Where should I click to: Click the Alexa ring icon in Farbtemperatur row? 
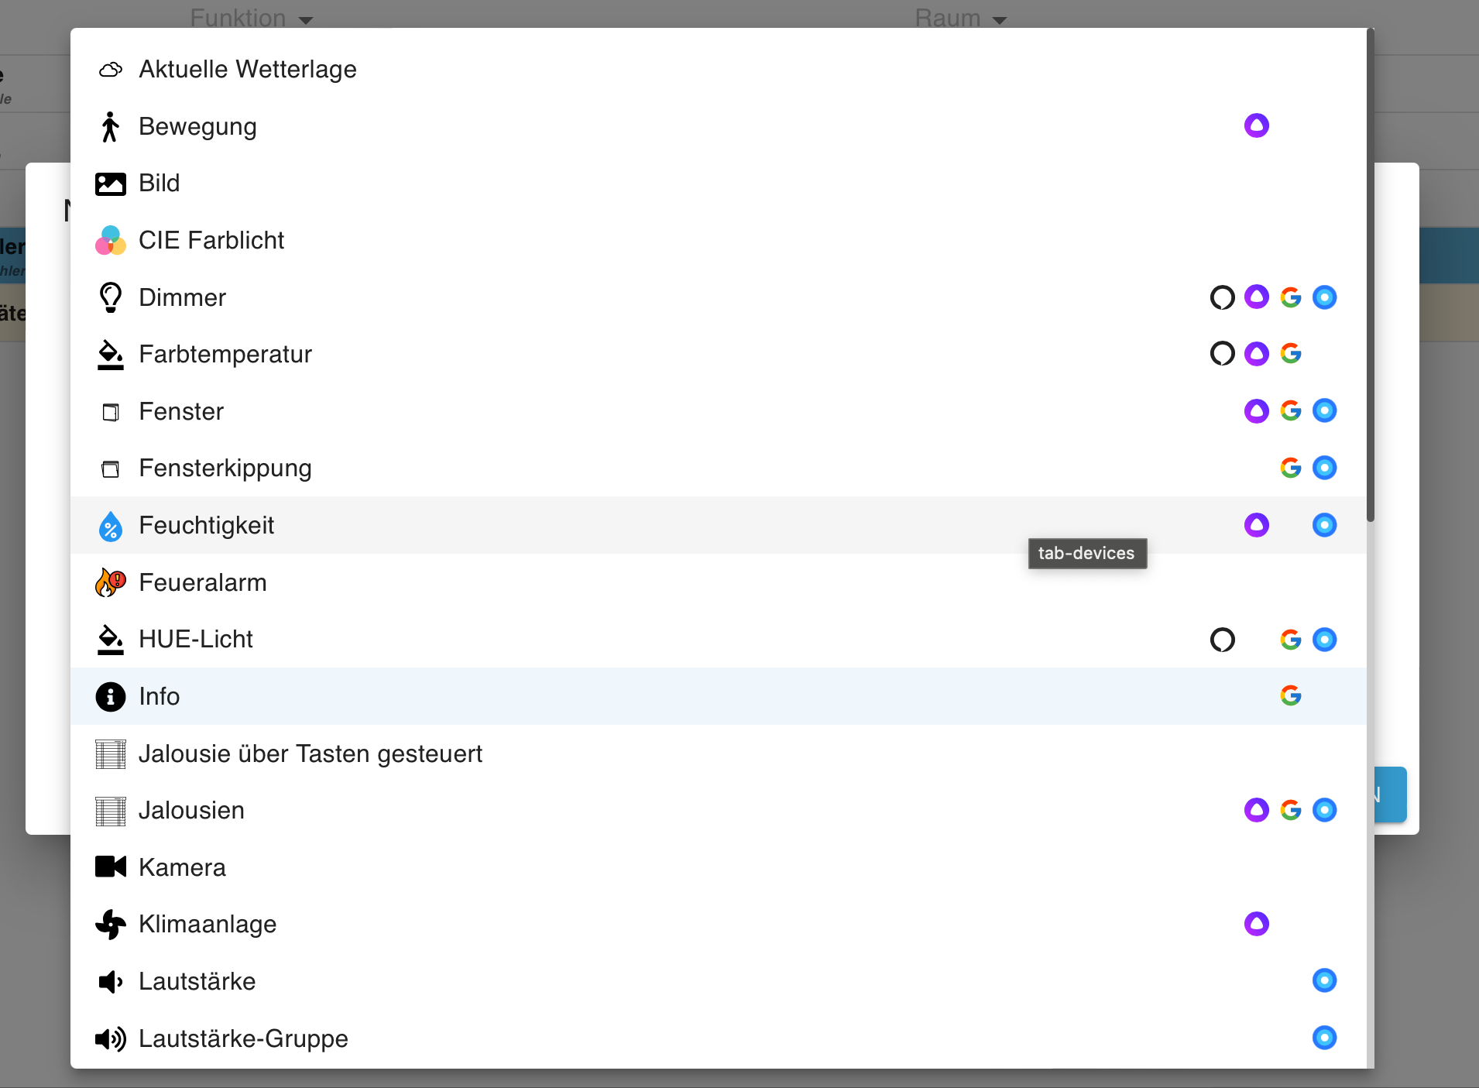(x=1223, y=354)
